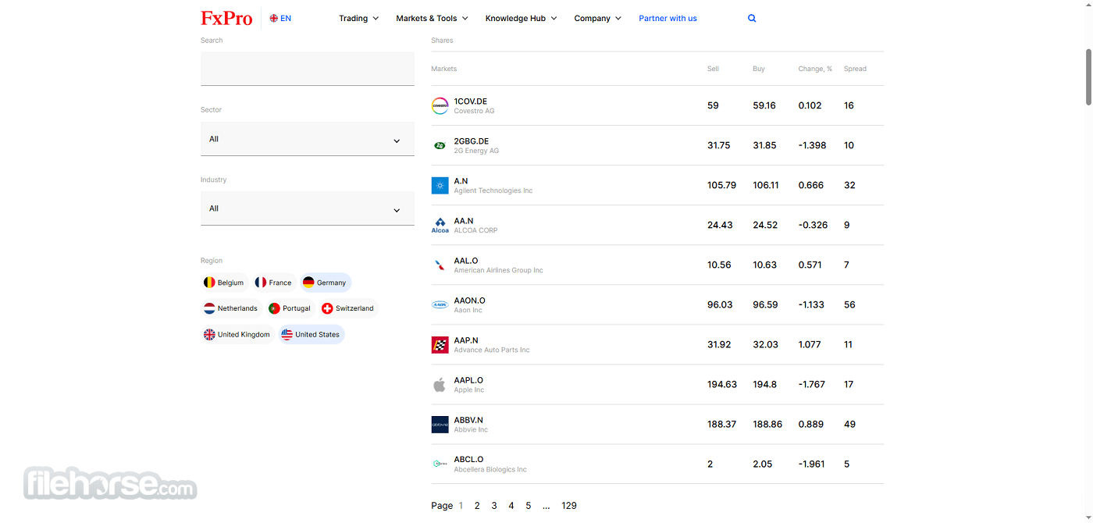The height and width of the screenshot is (523, 1093).
Task: Click the A.N buy price 106.11
Action: (x=766, y=186)
